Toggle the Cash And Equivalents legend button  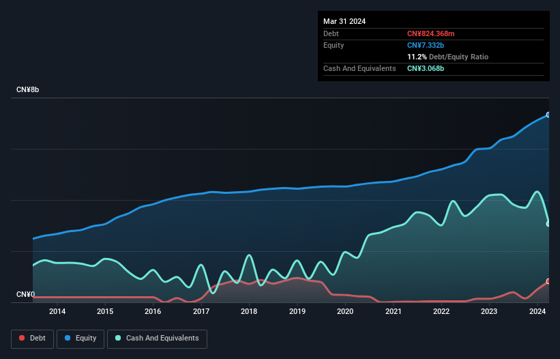tap(157, 339)
